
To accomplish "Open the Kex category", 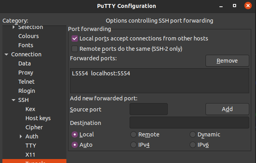I will click(30, 109).
